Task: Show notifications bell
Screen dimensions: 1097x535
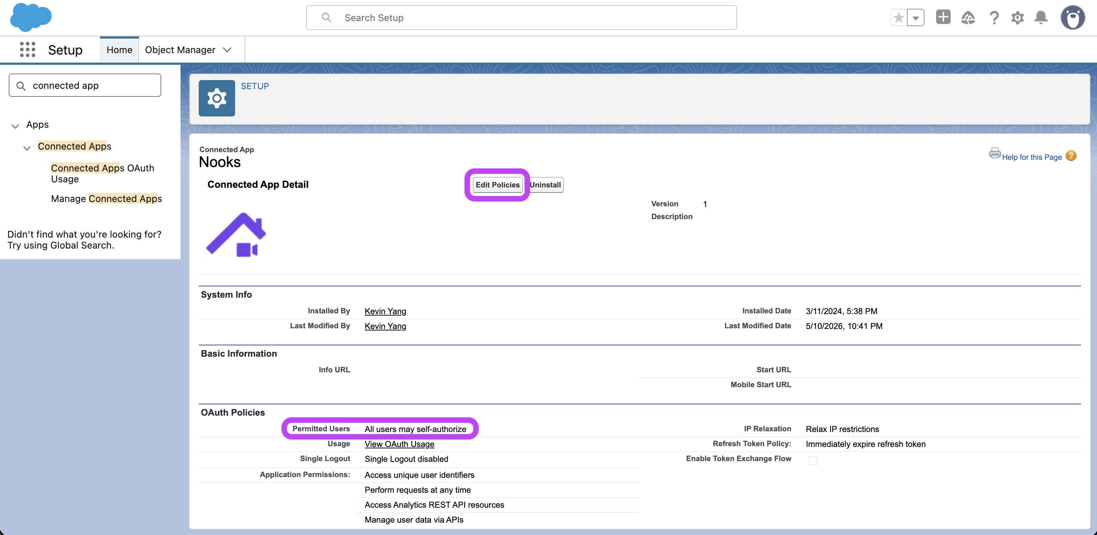Action: [1041, 17]
